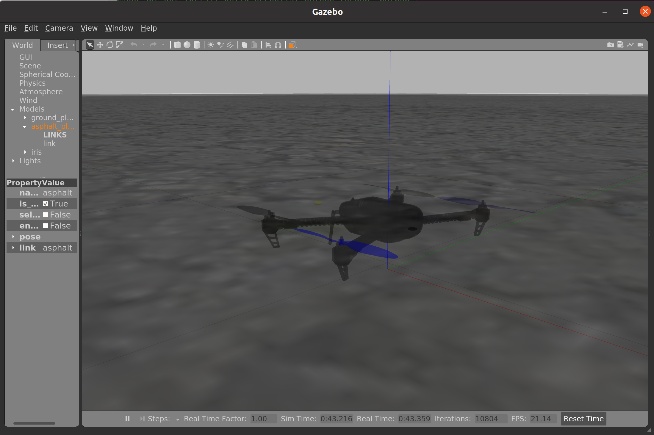The width and height of the screenshot is (654, 435).
Task: Click the Reset Time button
Action: point(583,419)
